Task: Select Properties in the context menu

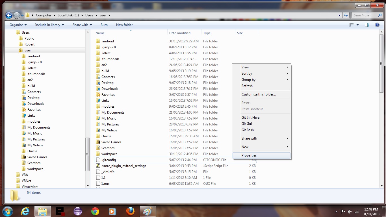Action: click(249, 155)
